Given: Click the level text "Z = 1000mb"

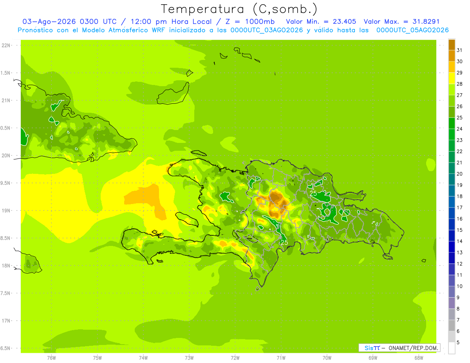Looking at the screenshot, I should click(250, 22).
